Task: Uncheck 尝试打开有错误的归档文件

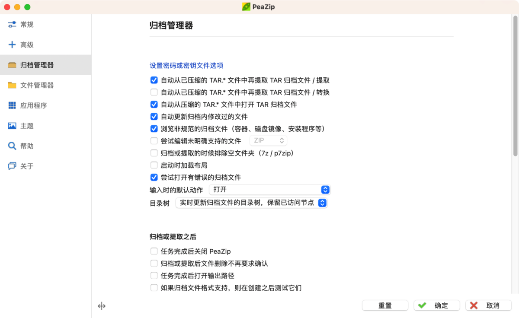Action: click(x=154, y=177)
